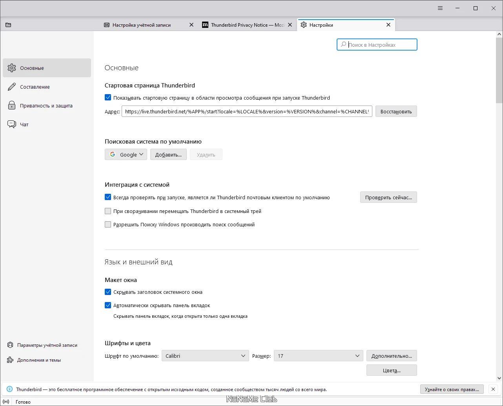This screenshot has width=503, height=406.
Task: Enable При сворачивании перемещать в системный трей
Action: [x=108, y=211]
